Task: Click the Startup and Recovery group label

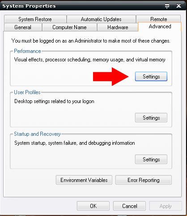Action: click(x=37, y=134)
